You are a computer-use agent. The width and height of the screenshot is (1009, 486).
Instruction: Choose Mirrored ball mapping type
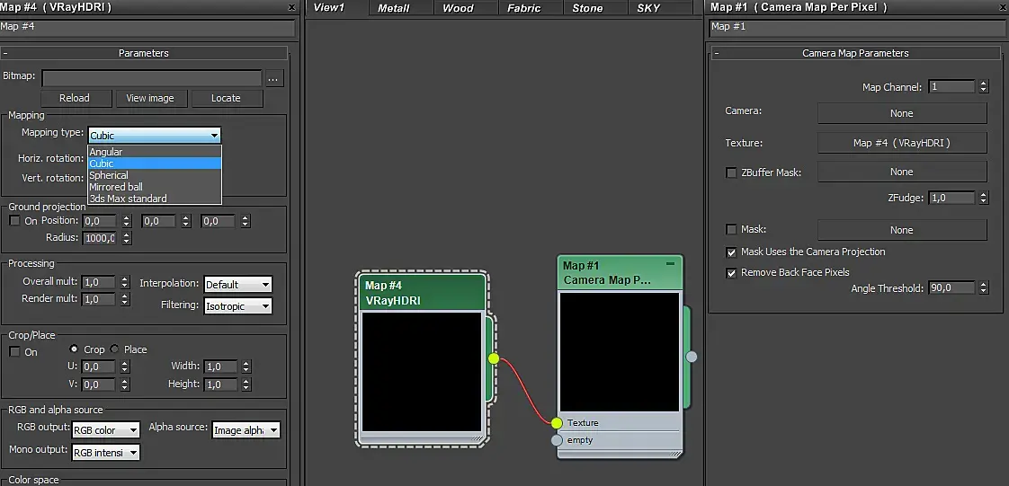coord(155,187)
